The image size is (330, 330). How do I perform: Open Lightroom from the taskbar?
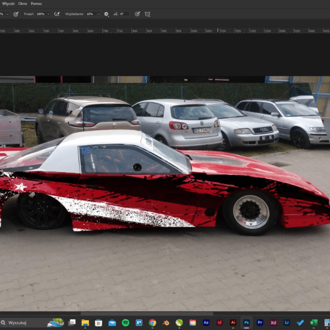287,323
